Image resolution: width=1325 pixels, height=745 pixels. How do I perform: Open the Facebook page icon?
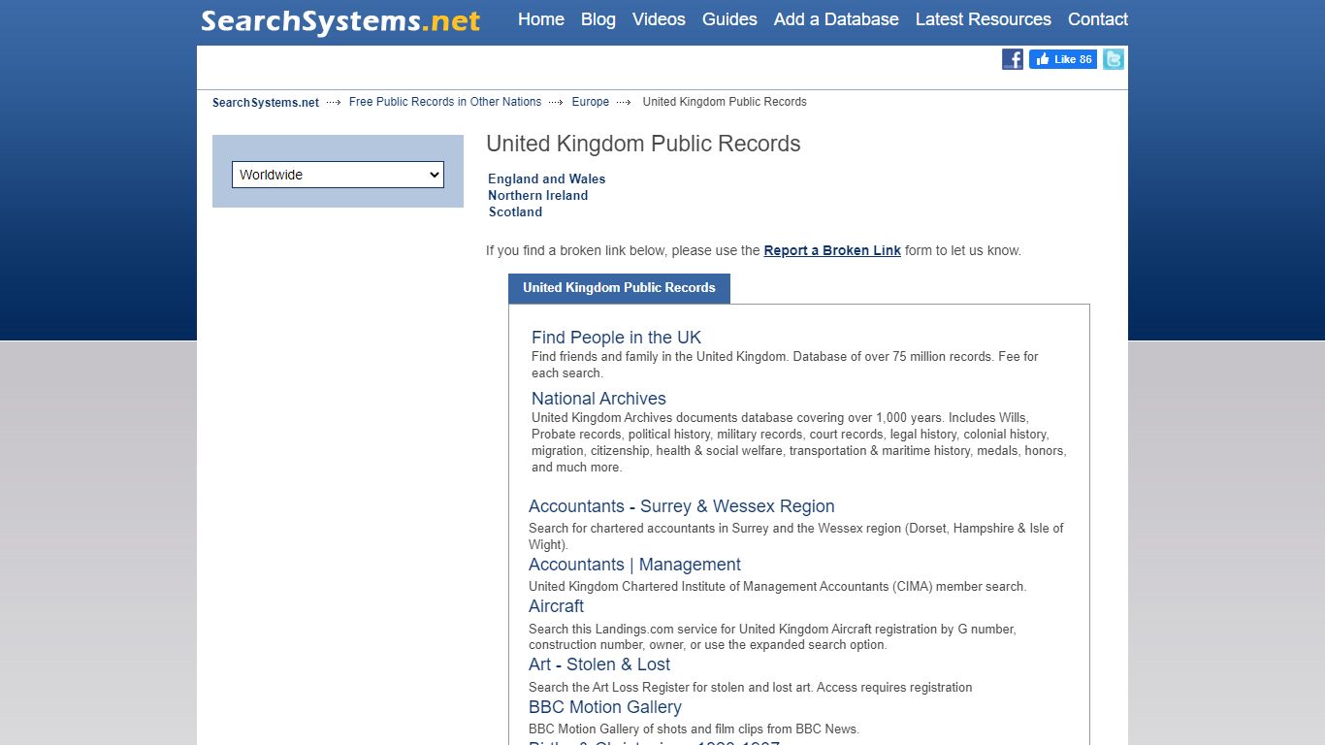[1013, 59]
